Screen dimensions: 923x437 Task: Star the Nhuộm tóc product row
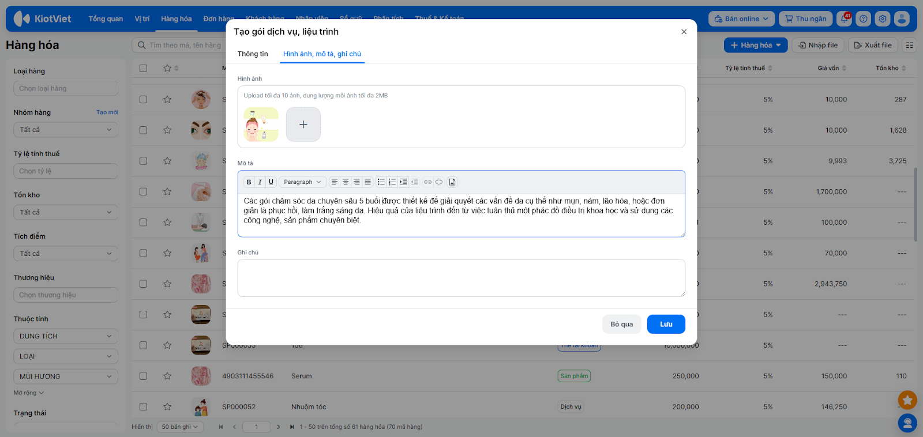[x=167, y=406]
